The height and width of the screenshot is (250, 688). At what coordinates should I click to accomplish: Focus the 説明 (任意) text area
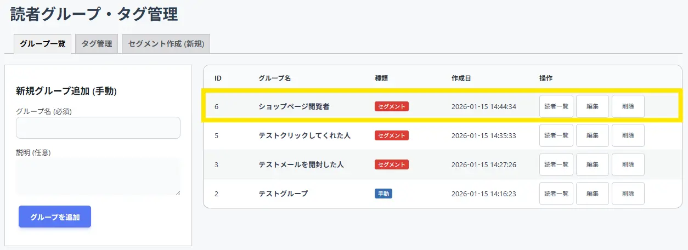pos(98,177)
